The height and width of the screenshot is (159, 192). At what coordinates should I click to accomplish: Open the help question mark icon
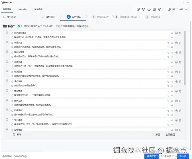[149, 9]
